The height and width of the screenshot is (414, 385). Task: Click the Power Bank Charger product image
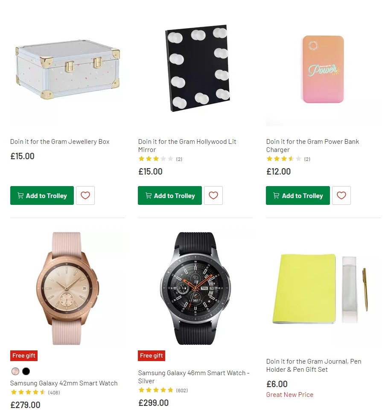click(323, 70)
